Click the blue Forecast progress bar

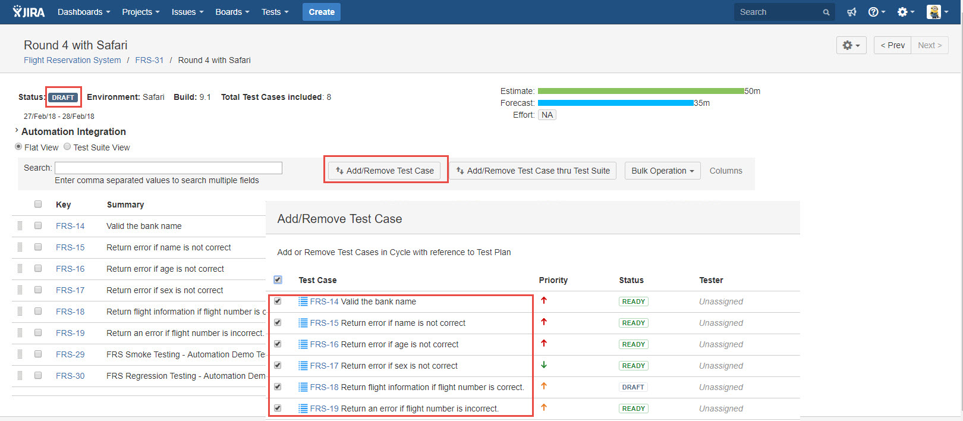click(616, 103)
